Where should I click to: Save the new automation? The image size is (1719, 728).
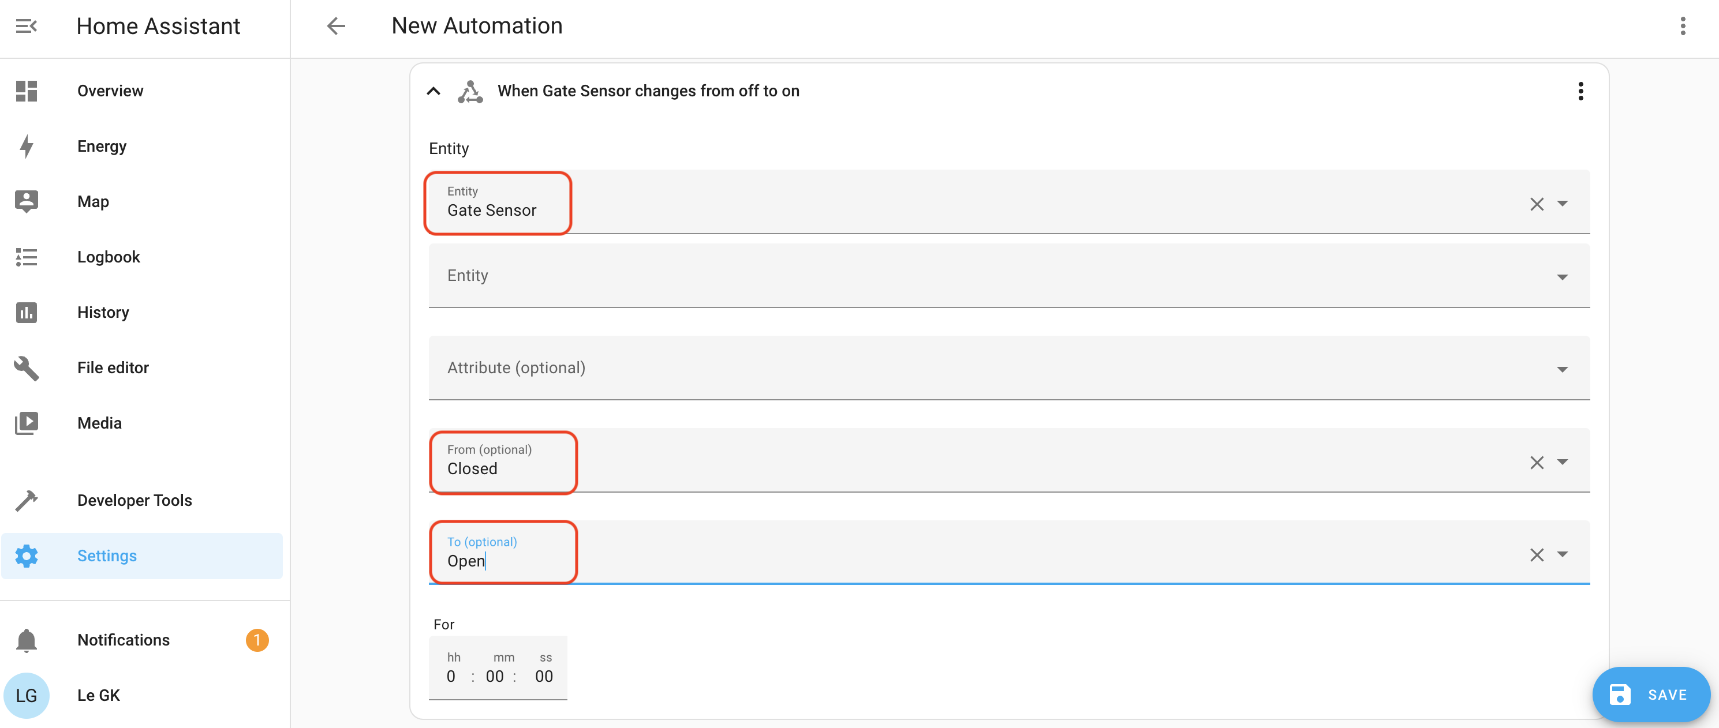pyautogui.click(x=1650, y=694)
